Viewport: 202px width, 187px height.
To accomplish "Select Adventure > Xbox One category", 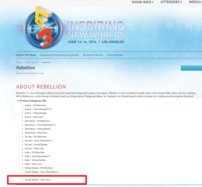I will [36, 133].
